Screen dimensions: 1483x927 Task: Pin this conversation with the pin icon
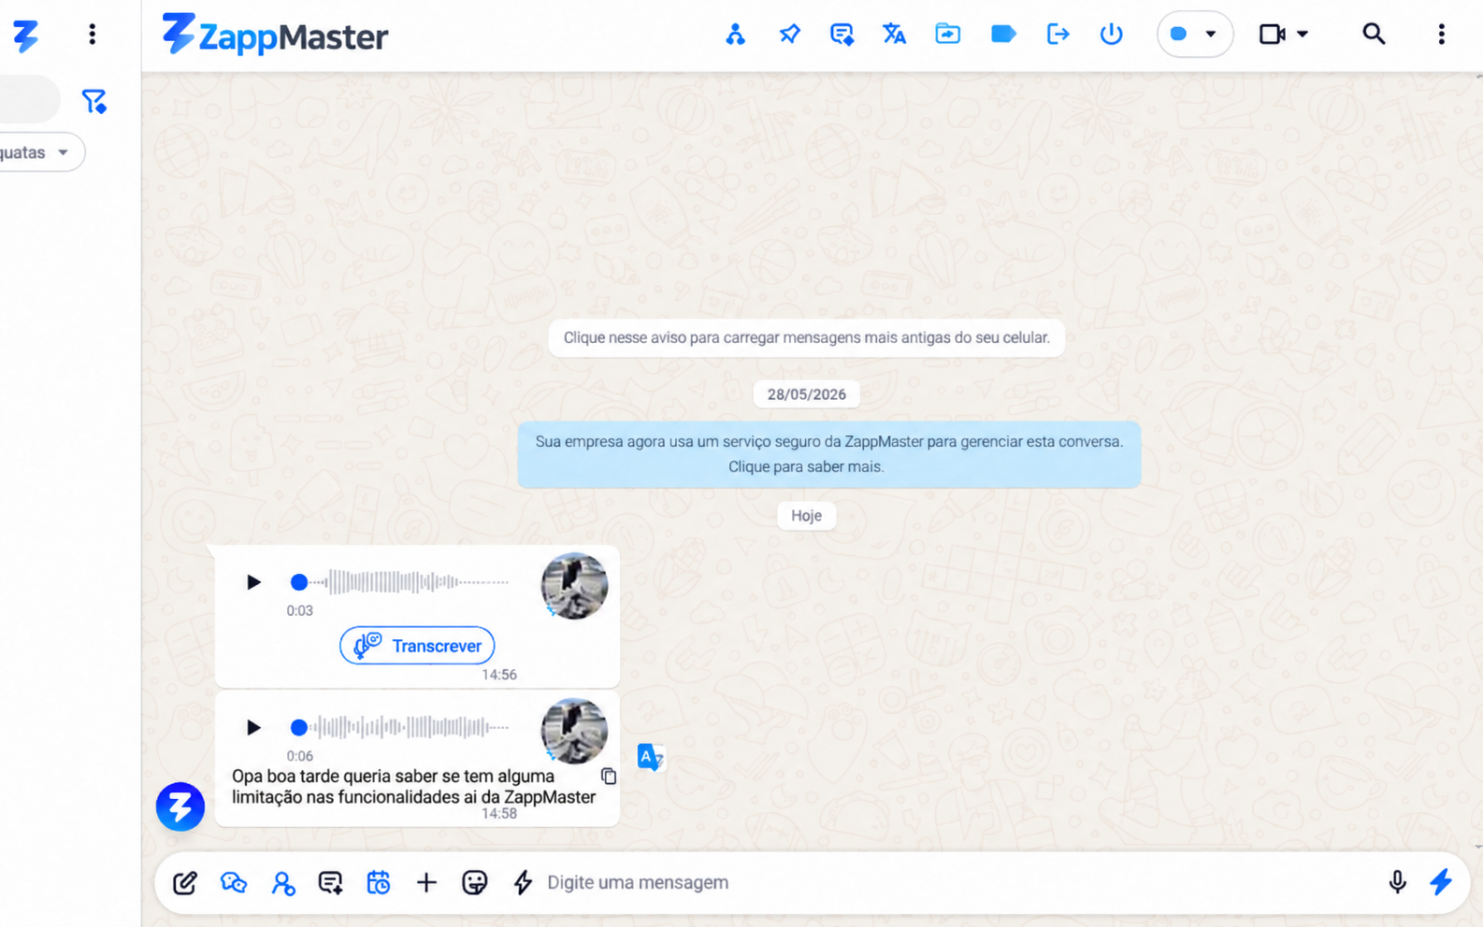(789, 35)
